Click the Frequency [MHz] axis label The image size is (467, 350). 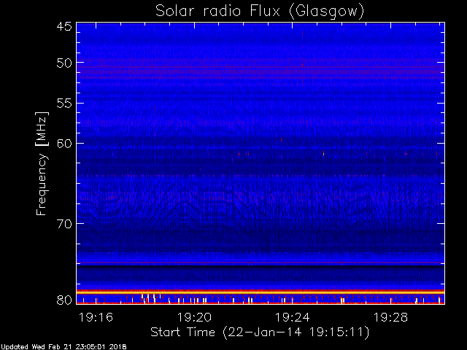click(x=42, y=163)
